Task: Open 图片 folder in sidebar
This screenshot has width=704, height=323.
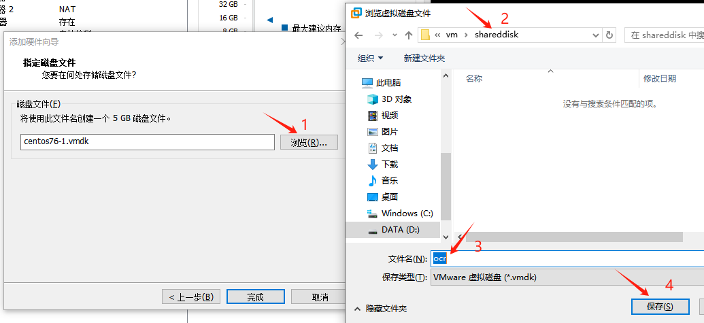Action: [x=383, y=131]
